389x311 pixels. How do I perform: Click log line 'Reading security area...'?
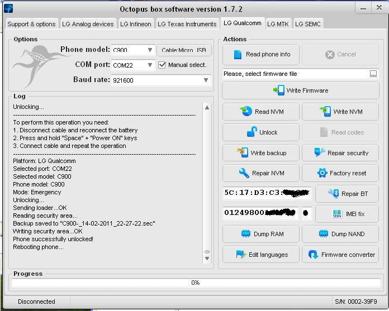point(45,216)
